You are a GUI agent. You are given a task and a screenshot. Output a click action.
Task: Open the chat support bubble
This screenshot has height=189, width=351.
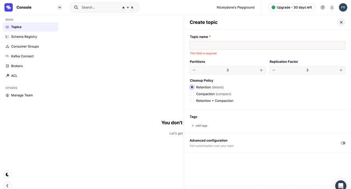click(341, 185)
